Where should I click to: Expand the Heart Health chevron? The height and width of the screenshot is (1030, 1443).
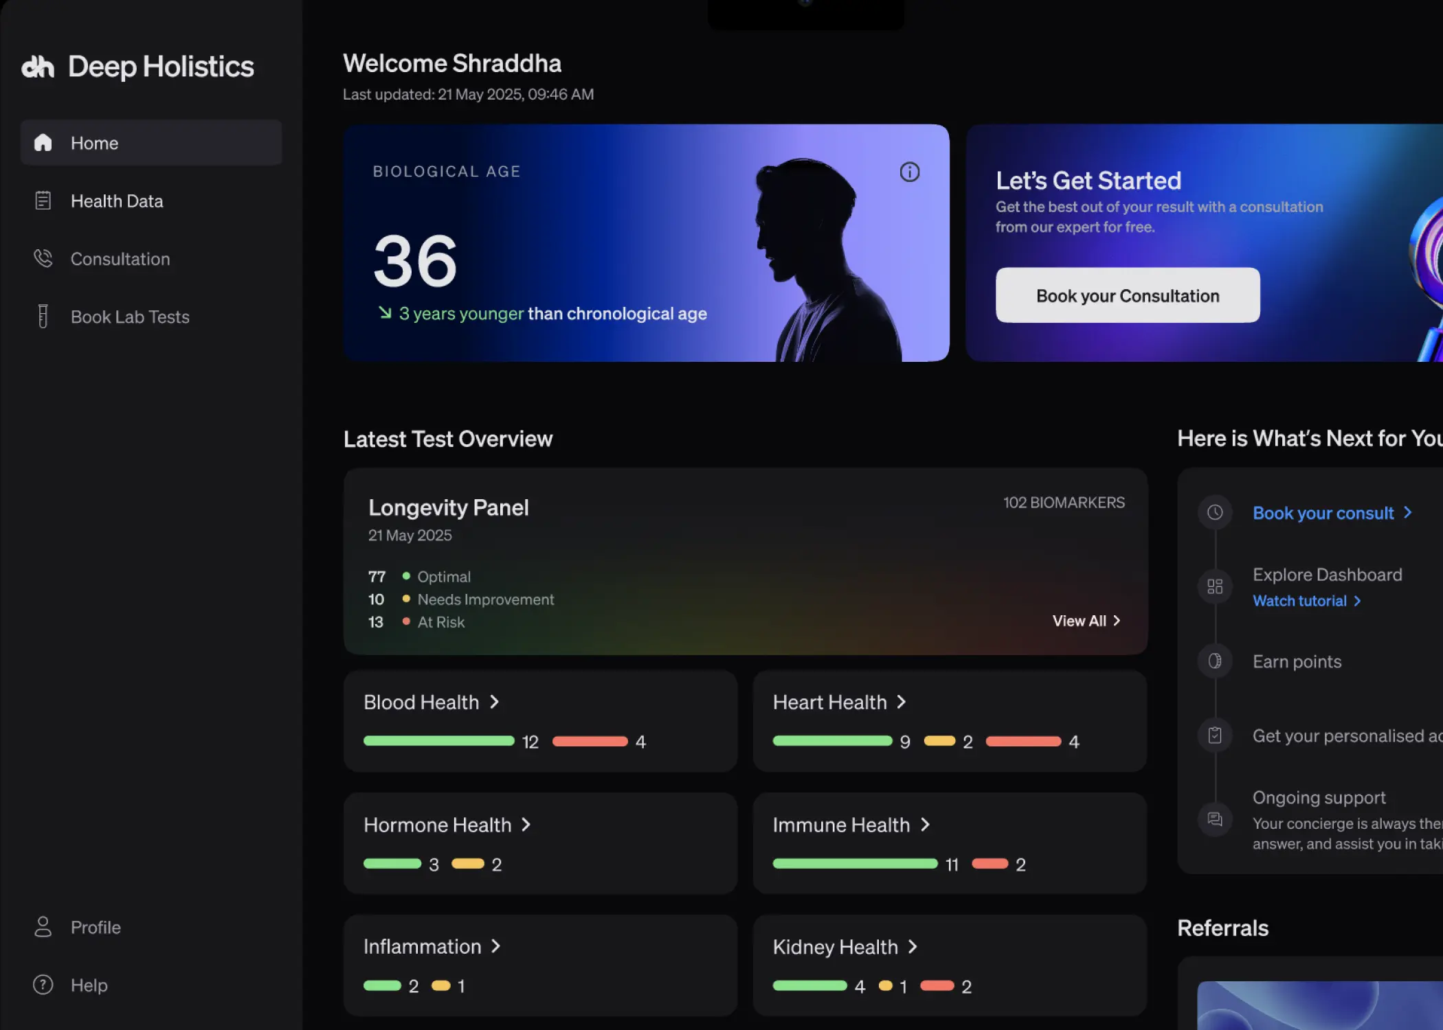(901, 702)
